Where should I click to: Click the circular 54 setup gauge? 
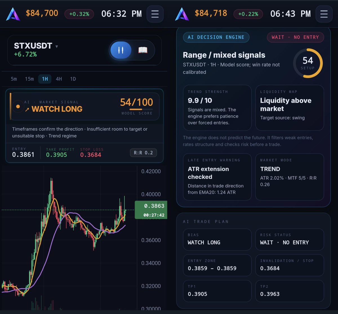click(308, 63)
